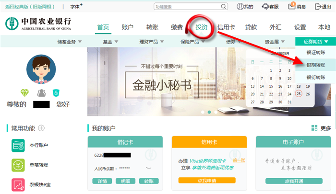The width and height of the screenshot is (336, 194).
Task: Toggle the hidden 人民币余额 balance eye
Action: click(148, 168)
